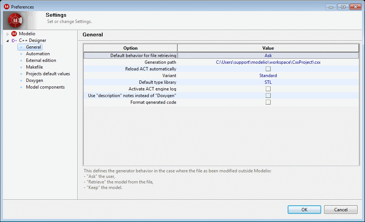The width and height of the screenshot is (365, 222).
Task: Select the Activate ACT engine log label
Action: pyautogui.click(x=152, y=89)
